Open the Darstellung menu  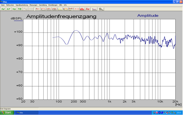click(43, 5)
